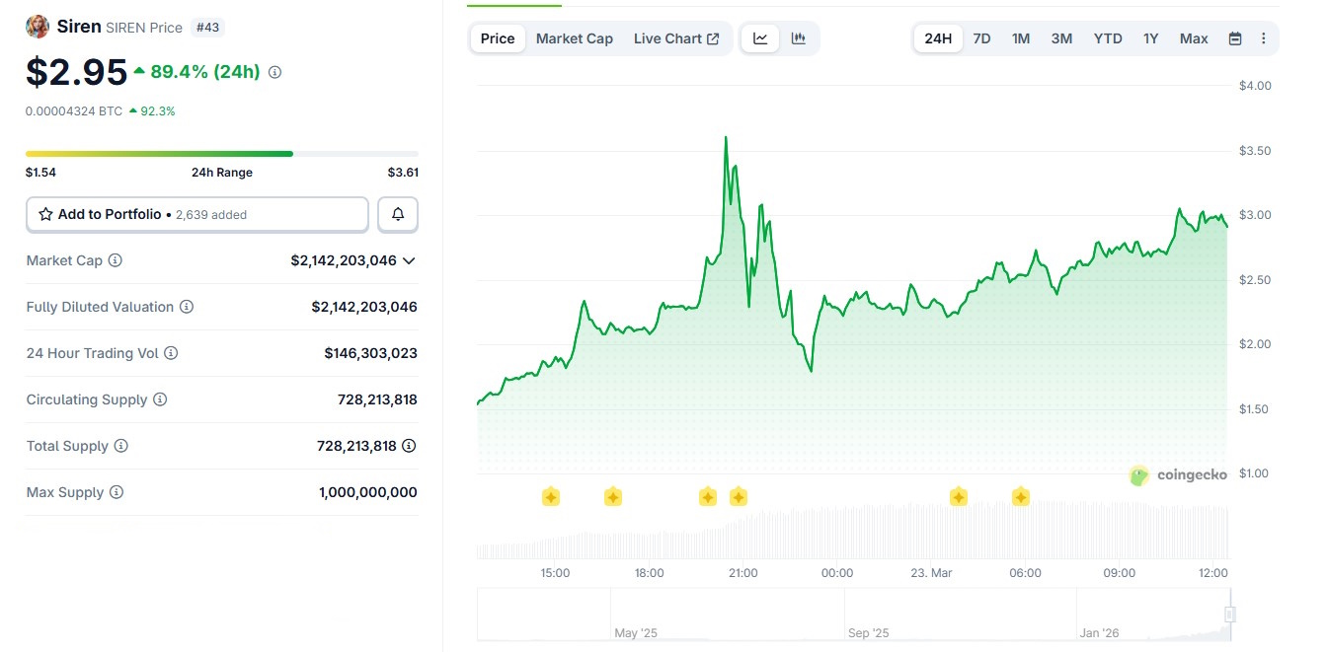
Task: Click info icon next to Max Supply
Action: pyautogui.click(x=117, y=492)
